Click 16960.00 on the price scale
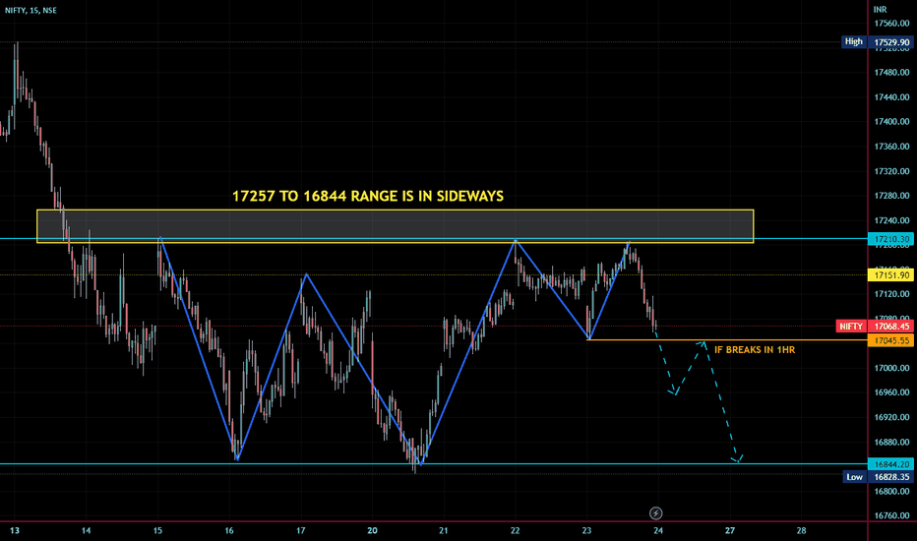Screen dimensions: 917x541 (x=891, y=392)
